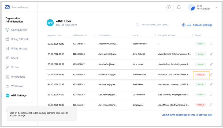Click the Profile wand icon
The width and height of the screenshot is (223, 128).
click(x=8, y=67)
